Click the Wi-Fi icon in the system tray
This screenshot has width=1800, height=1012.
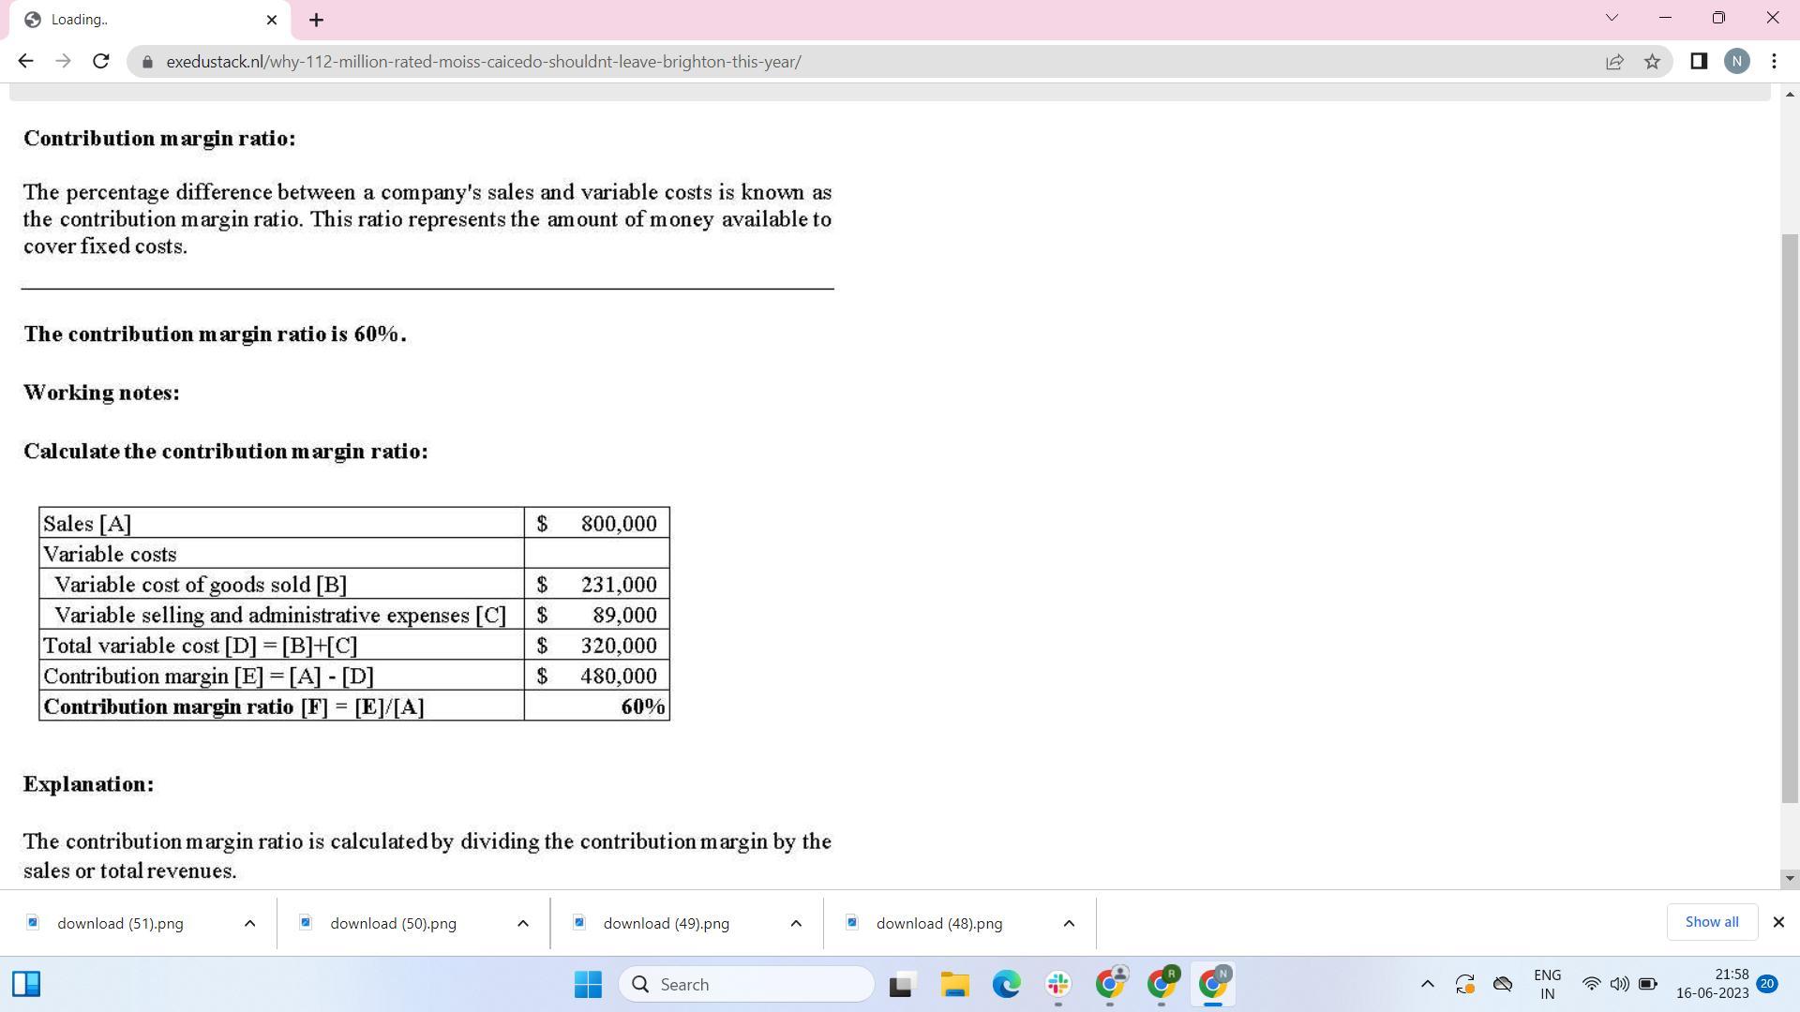(1591, 984)
